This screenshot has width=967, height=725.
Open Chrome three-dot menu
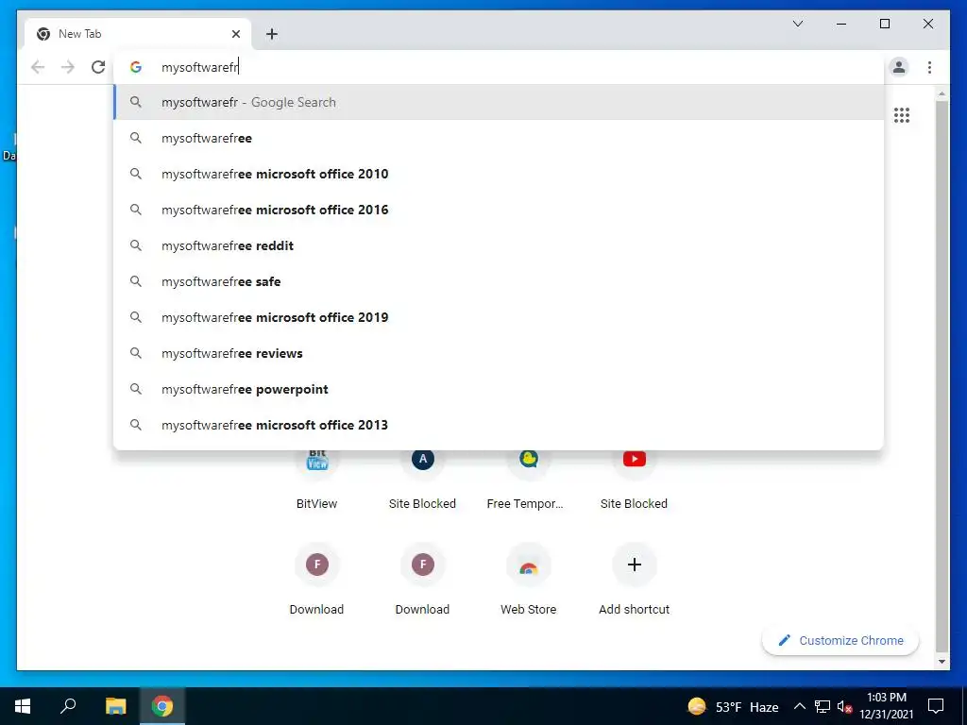pos(929,67)
